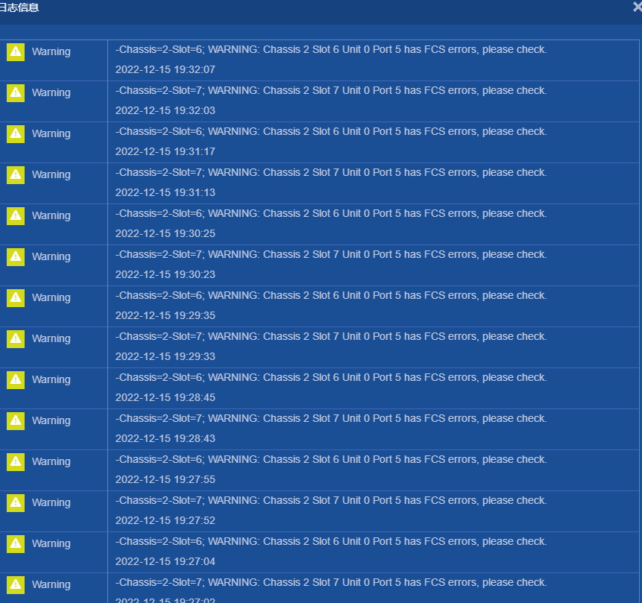
Task: Click the 日志信息 dialog title
Action: tap(19, 7)
